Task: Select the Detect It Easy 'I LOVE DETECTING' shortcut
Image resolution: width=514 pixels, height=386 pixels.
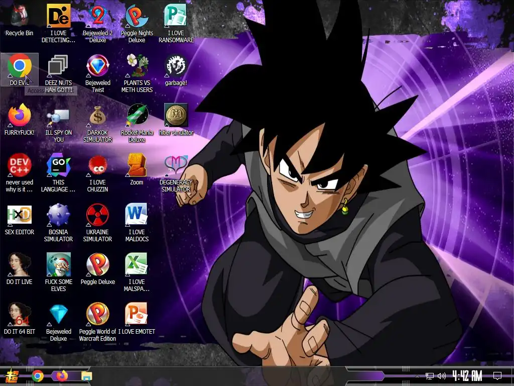Action: coord(58,24)
